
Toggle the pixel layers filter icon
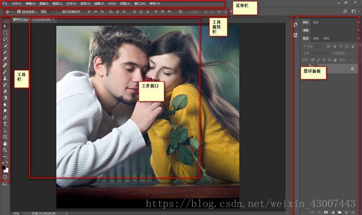coord(329,47)
